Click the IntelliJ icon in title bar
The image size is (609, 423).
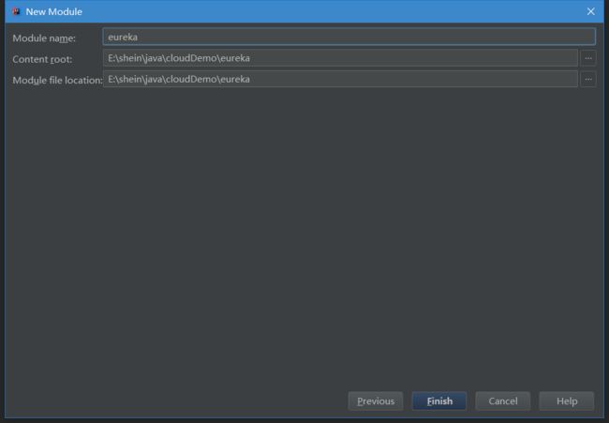click(16, 11)
